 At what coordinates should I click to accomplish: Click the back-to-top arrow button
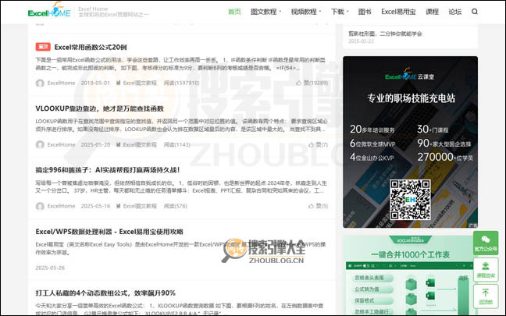486,296
